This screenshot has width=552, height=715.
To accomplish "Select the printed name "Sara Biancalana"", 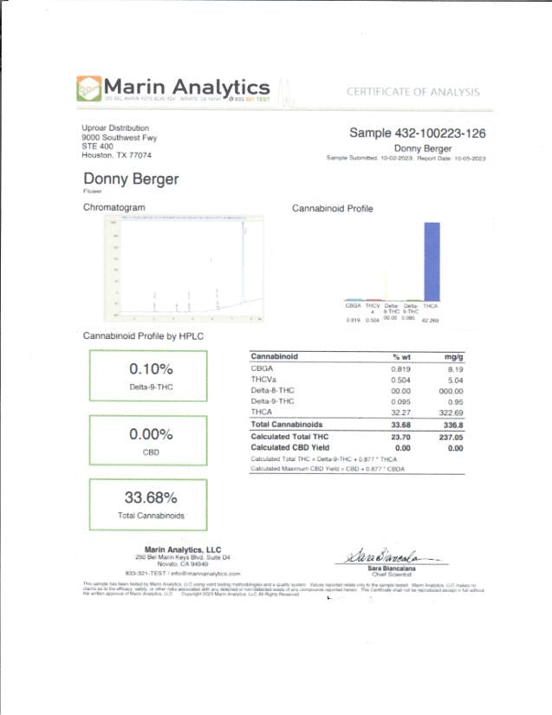I will pyautogui.click(x=392, y=569).
